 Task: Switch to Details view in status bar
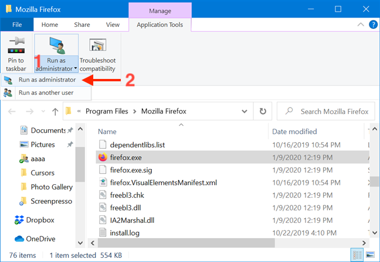(357, 255)
